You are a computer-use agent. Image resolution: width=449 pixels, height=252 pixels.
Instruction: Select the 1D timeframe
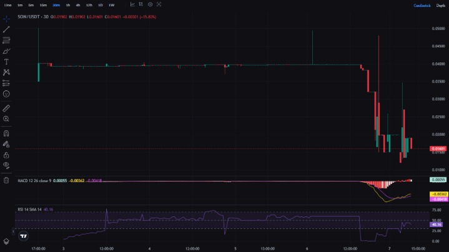pos(100,5)
